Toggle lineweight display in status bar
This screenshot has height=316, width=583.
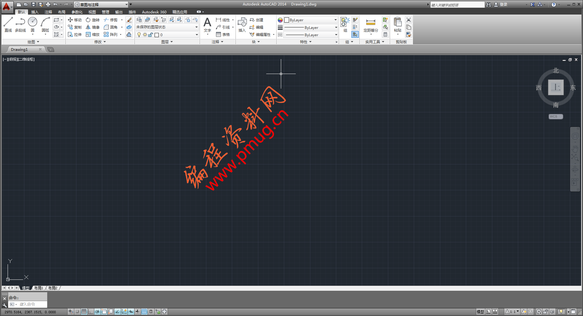pyautogui.click(x=138, y=311)
